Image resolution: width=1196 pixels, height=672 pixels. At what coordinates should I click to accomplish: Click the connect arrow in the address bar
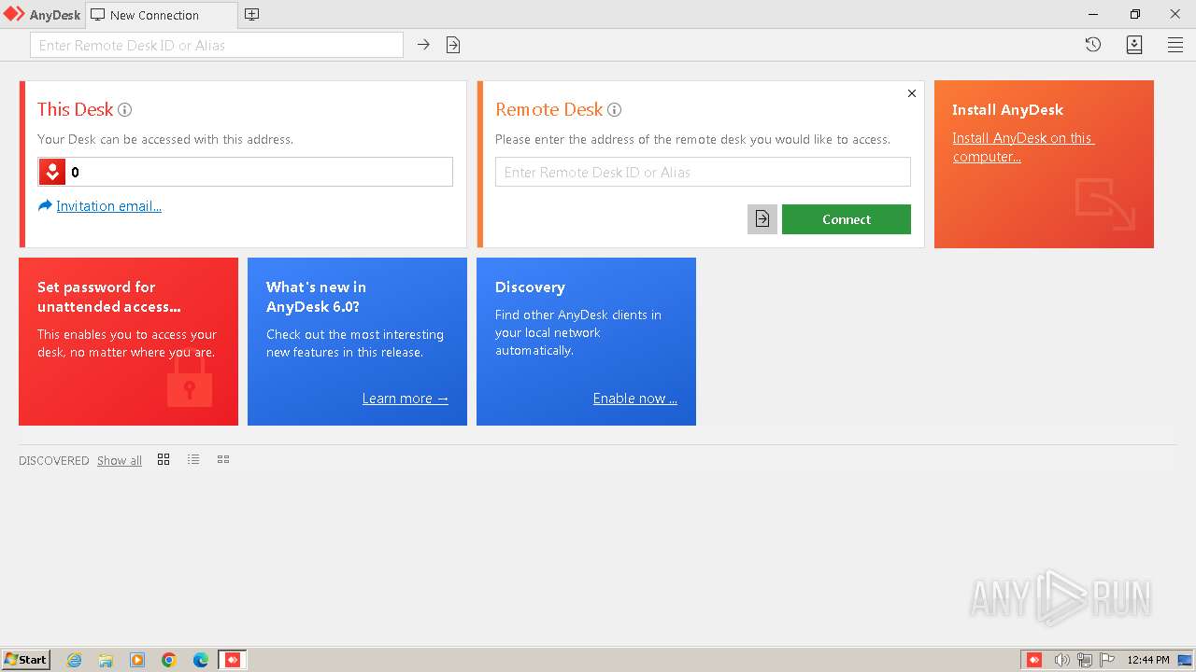click(x=423, y=45)
